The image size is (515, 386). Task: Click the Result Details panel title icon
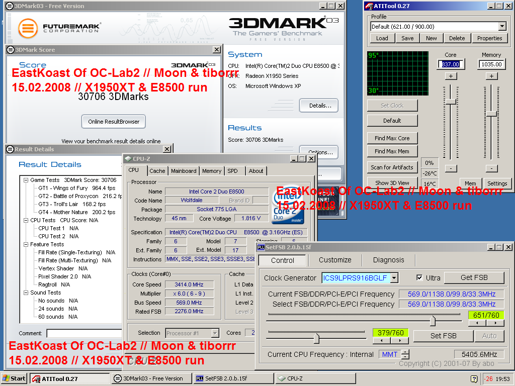tap(10, 149)
